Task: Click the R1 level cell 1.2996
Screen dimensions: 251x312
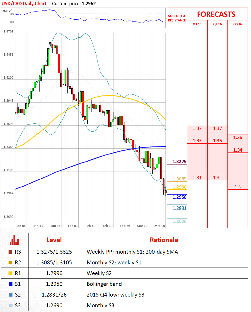Action: pos(54,273)
